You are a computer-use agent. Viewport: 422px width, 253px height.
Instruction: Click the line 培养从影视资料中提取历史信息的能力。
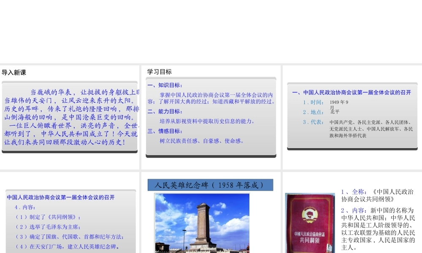(x=207, y=121)
